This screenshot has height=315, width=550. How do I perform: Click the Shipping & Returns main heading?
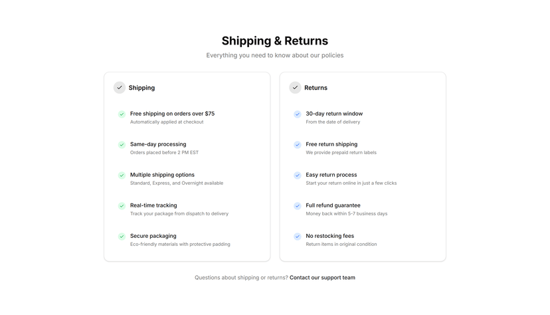coord(274,41)
